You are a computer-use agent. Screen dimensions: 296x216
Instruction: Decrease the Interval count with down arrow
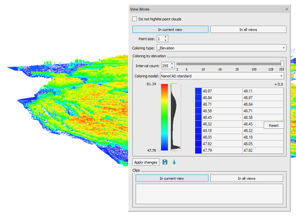click(172, 67)
